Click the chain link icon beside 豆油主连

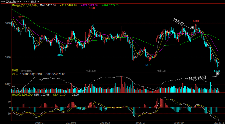(3, 2)
